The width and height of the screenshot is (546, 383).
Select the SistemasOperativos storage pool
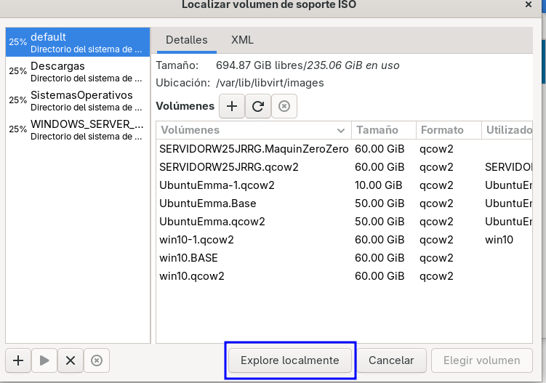point(78,100)
